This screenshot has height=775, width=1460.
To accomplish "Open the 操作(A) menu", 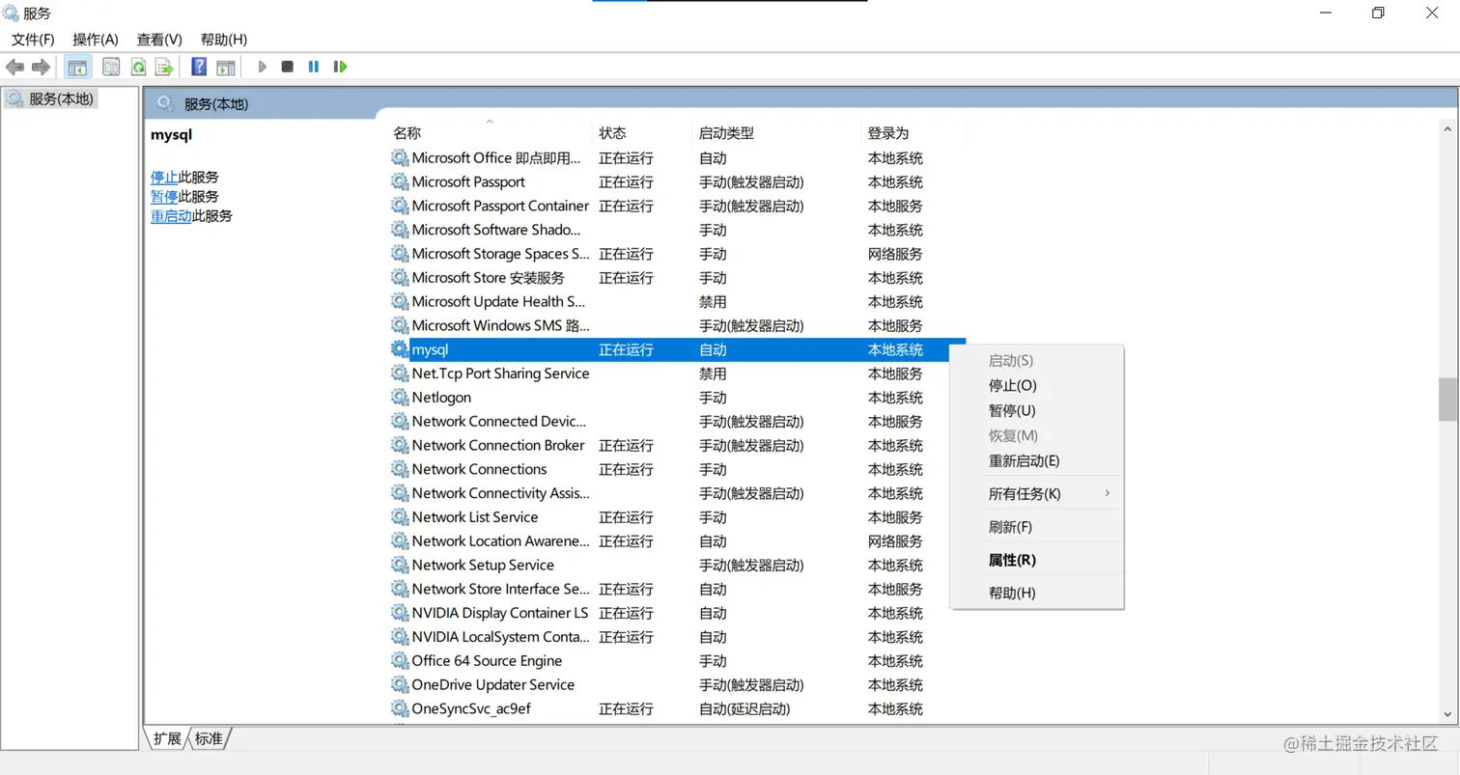I will (x=96, y=40).
